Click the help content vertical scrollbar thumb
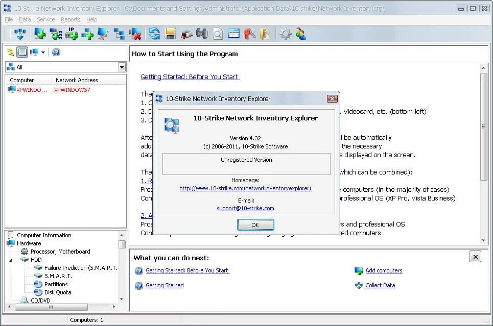The height and width of the screenshot is (326, 493). [484, 127]
